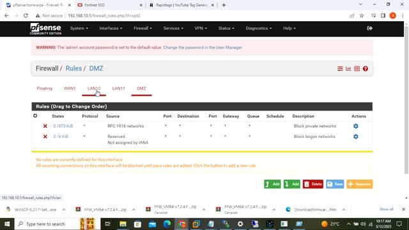Click red X of Reserved rule
The height and width of the screenshot is (230, 409).
tap(45, 137)
